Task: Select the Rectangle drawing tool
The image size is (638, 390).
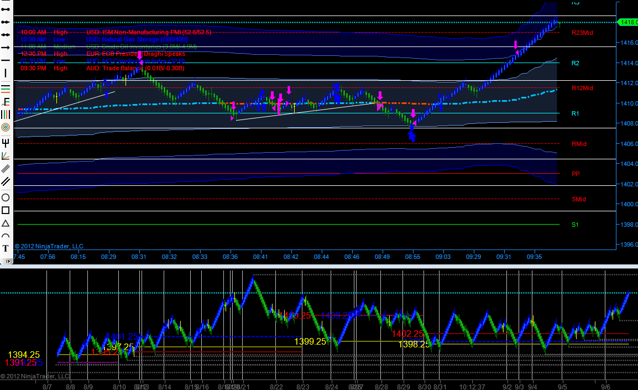Action: tap(6, 210)
